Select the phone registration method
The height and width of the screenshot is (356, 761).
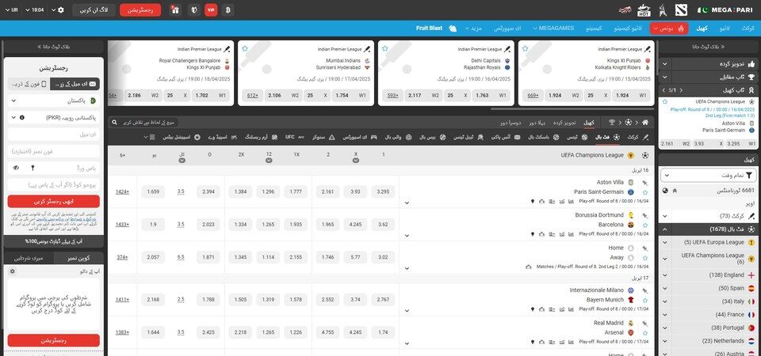point(29,84)
